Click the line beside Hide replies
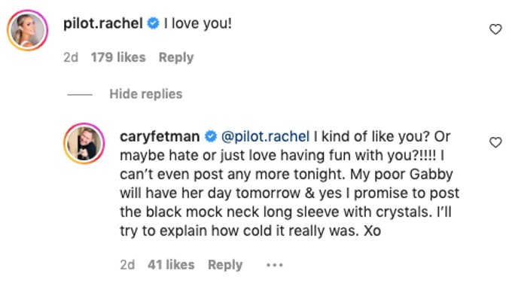This screenshot has width=512, height=286. click(x=80, y=95)
